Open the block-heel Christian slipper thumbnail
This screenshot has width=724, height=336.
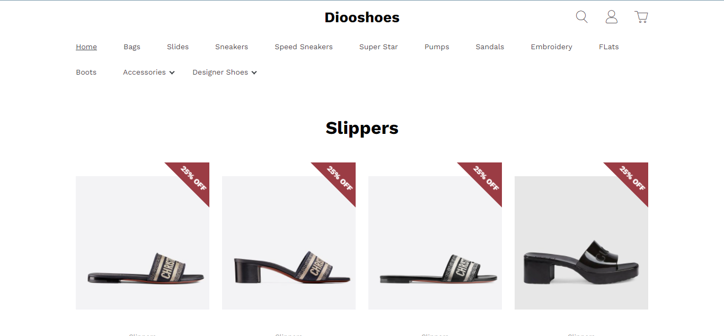289,243
